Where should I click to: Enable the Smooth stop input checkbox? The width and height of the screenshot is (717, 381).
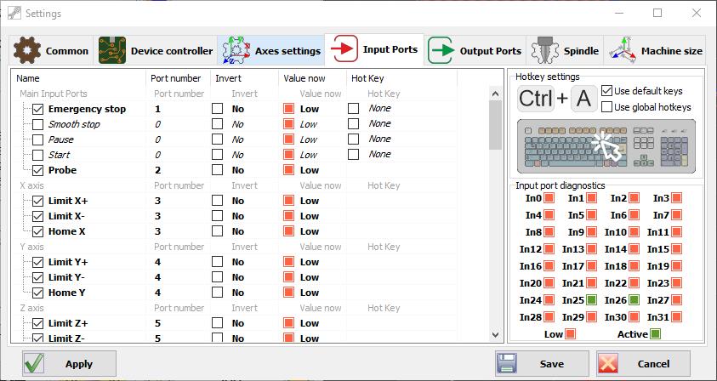coord(38,124)
